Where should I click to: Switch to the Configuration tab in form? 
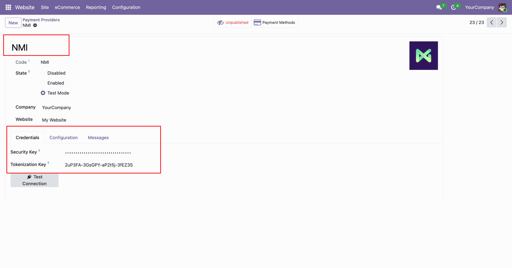coord(63,138)
